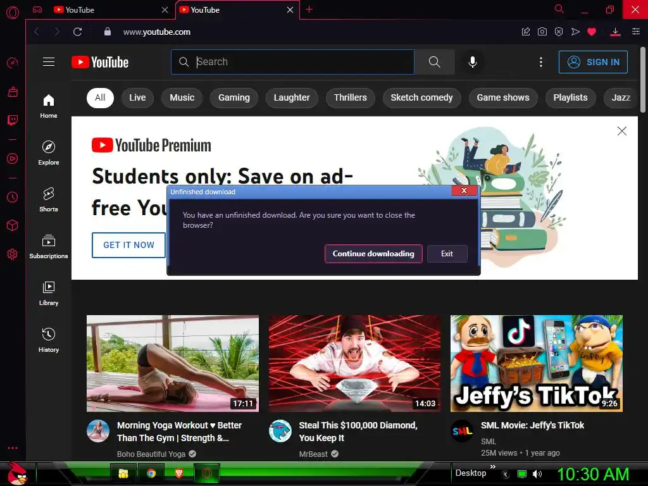Open the GX Corner gamepad icon
The width and height of the screenshot is (648, 486).
[37, 9]
